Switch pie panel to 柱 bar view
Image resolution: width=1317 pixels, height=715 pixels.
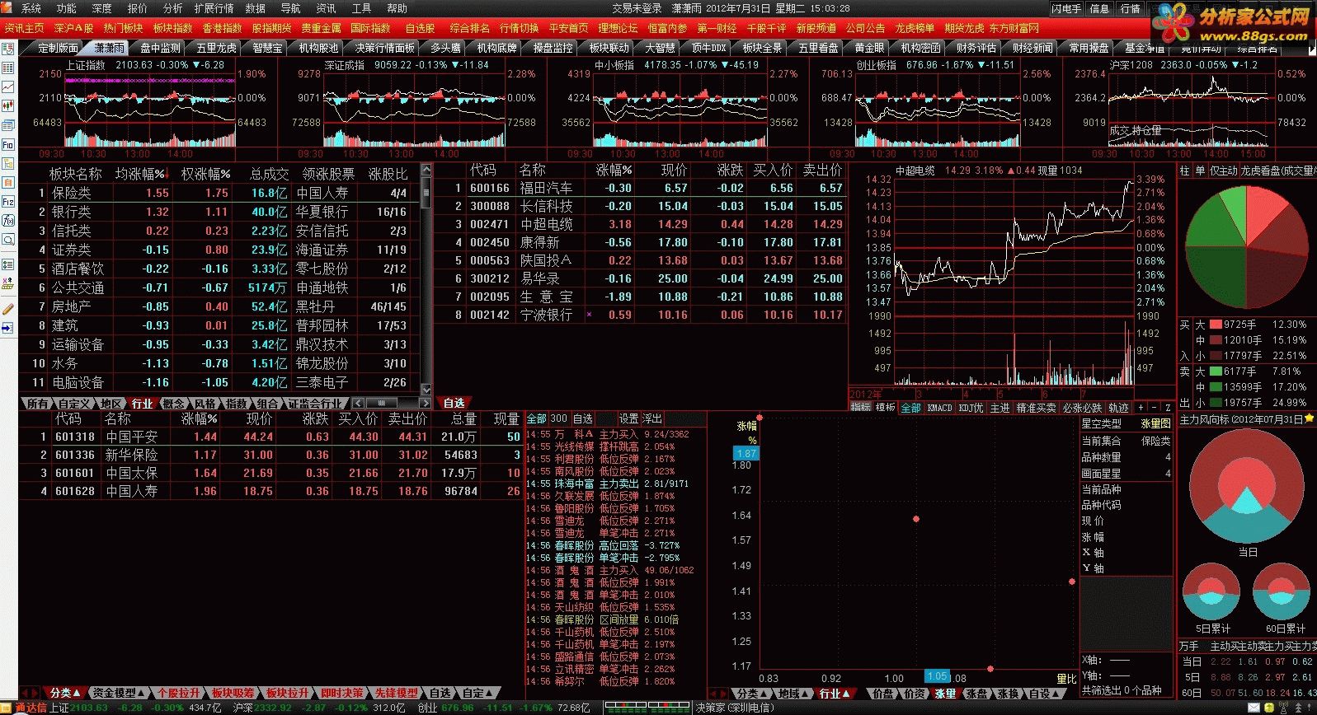click(1184, 171)
